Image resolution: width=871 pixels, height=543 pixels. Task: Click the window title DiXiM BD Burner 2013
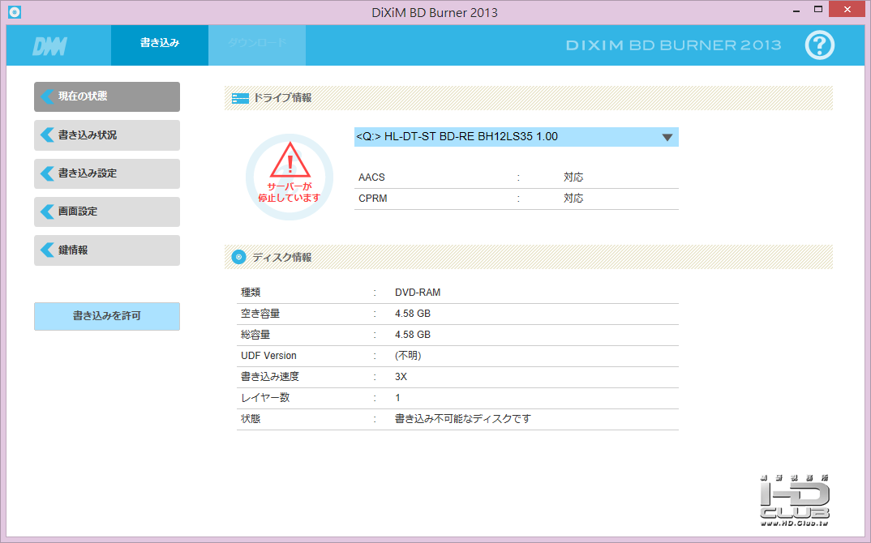[435, 12]
